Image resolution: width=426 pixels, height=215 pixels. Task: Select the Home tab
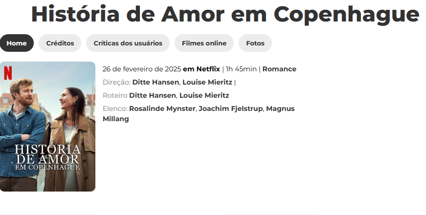pyautogui.click(x=17, y=43)
